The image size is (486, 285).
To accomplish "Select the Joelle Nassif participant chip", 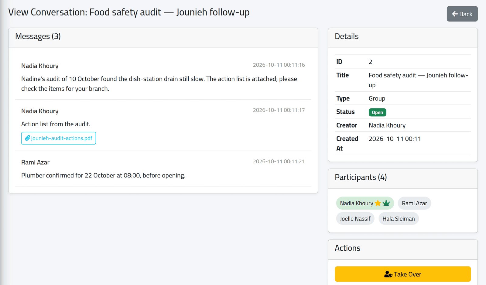I will click(x=355, y=219).
